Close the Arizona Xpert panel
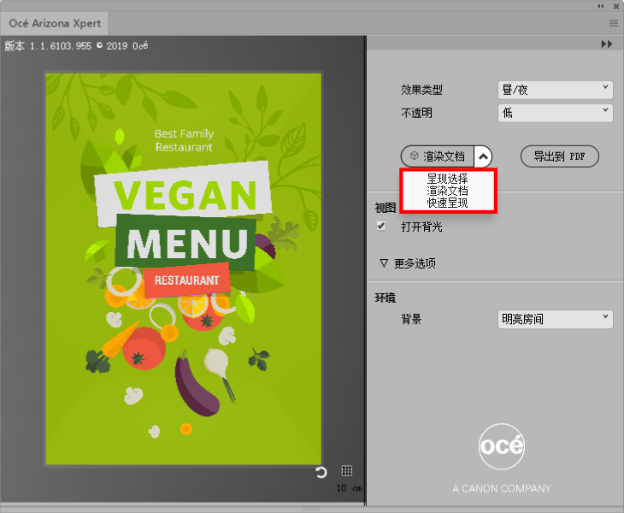The image size is (624, 513). tap(615, 6)
